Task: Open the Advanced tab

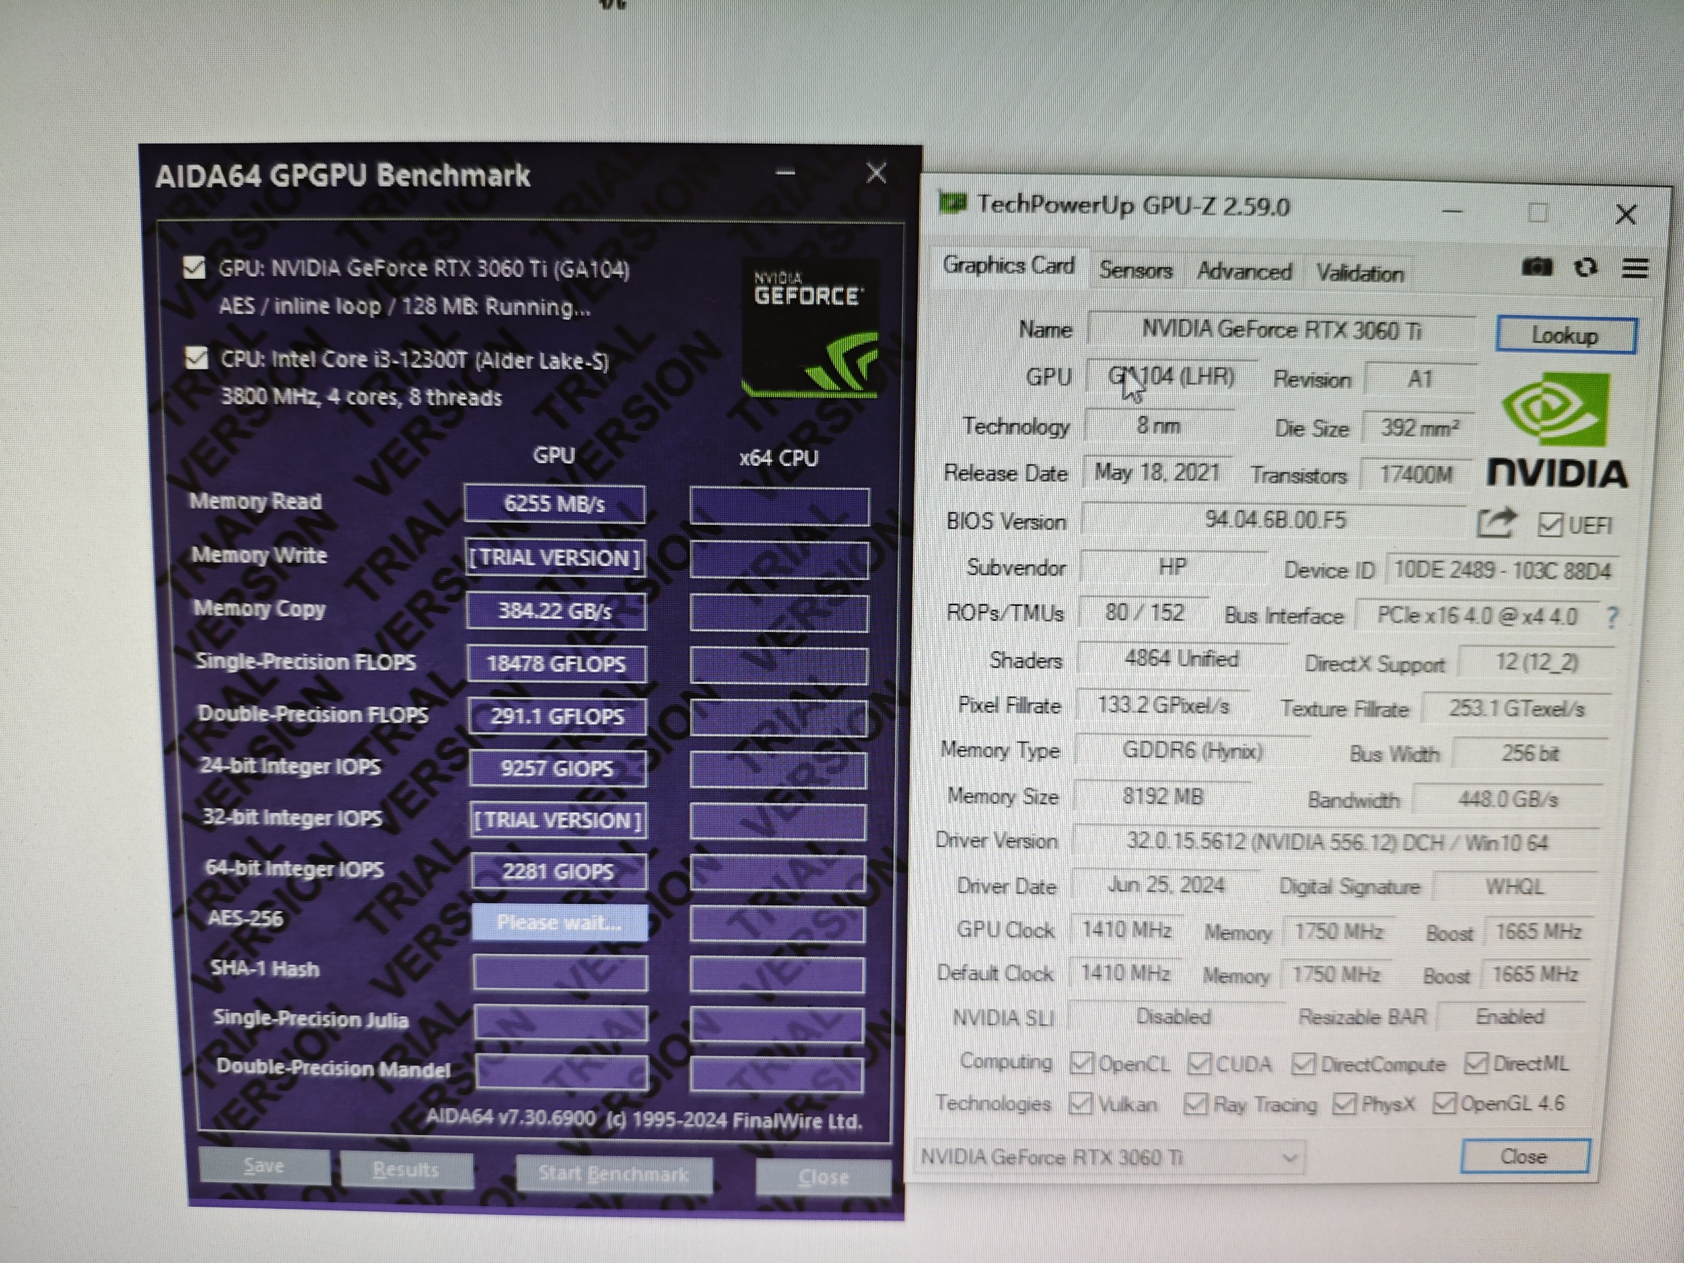Action: click(x=1244, y=272)
